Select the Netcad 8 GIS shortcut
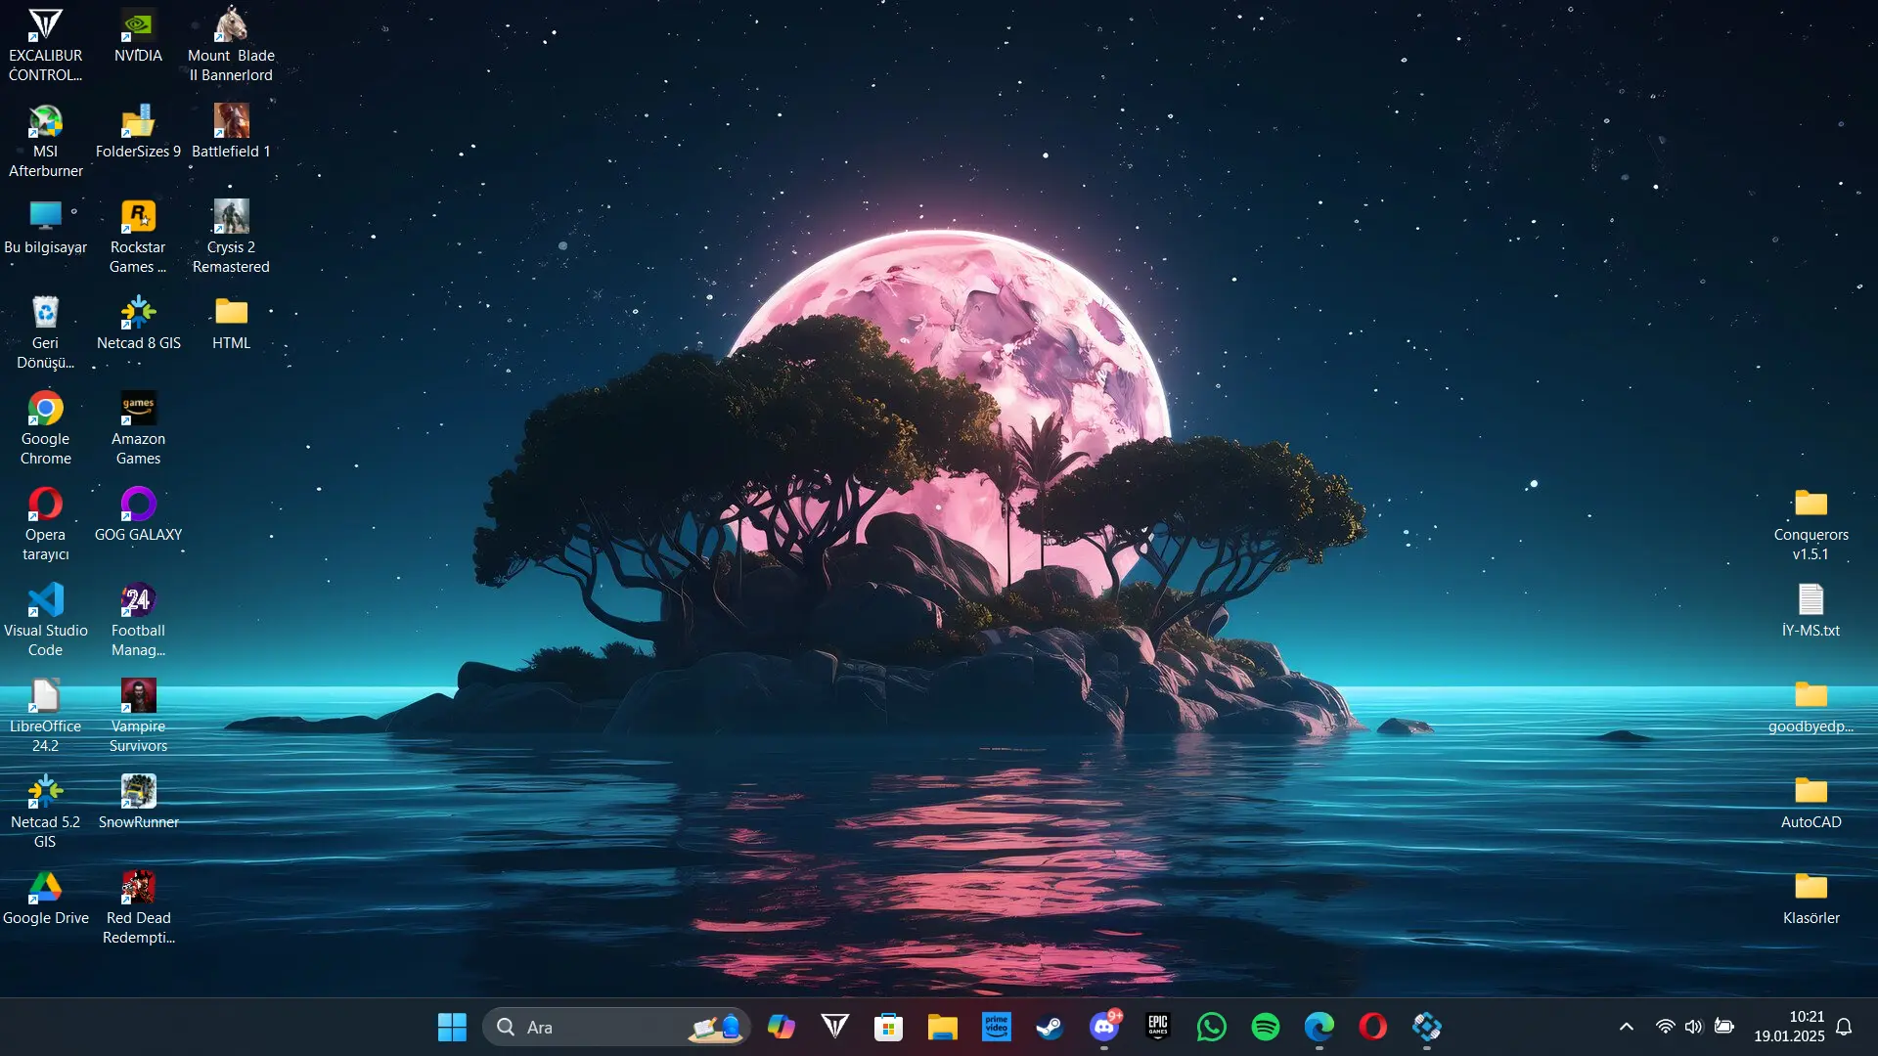The width and height of the screenshot is (1878, 1056). tap(138, 324)
